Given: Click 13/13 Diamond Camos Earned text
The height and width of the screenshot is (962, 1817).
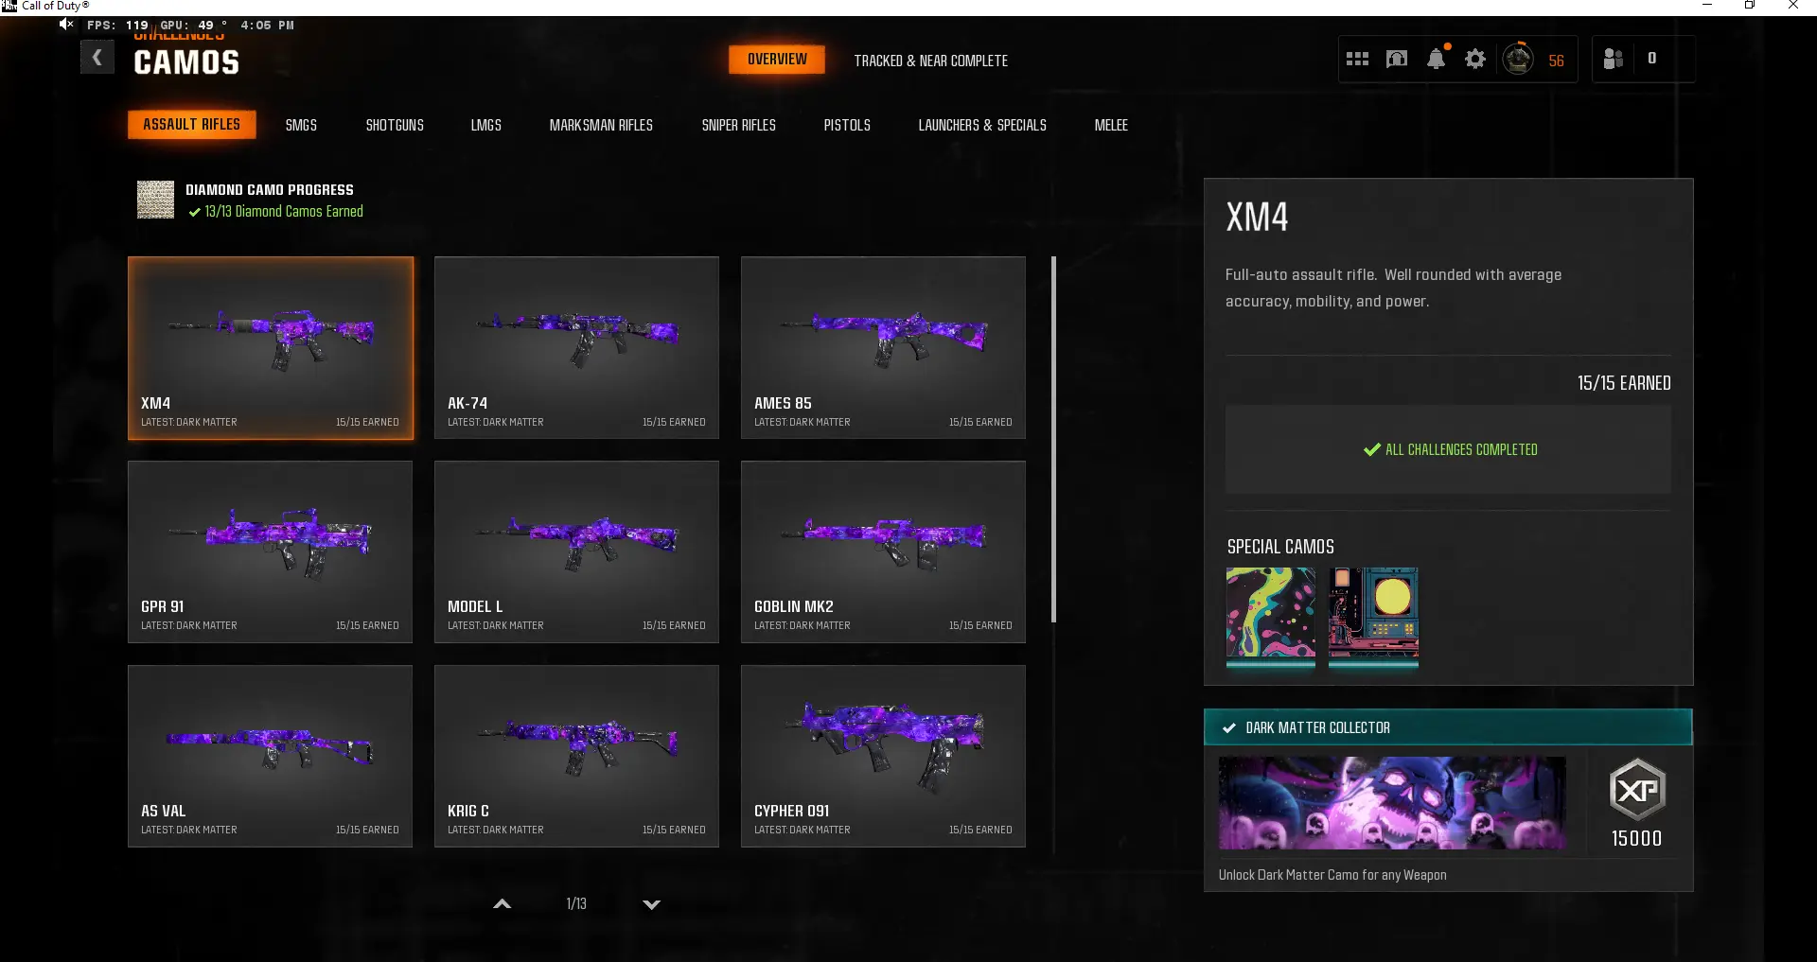Looking at the screenshot, I should (x=284, y=212).
